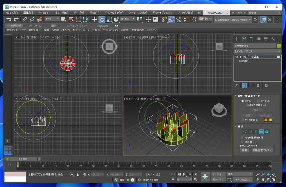Activate the Select and Scale tool

click(x=109, y=19)
